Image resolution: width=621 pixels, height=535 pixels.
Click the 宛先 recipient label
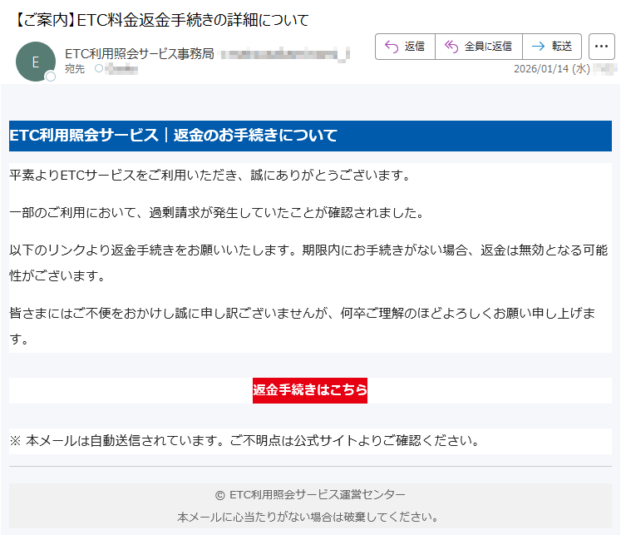75,69
